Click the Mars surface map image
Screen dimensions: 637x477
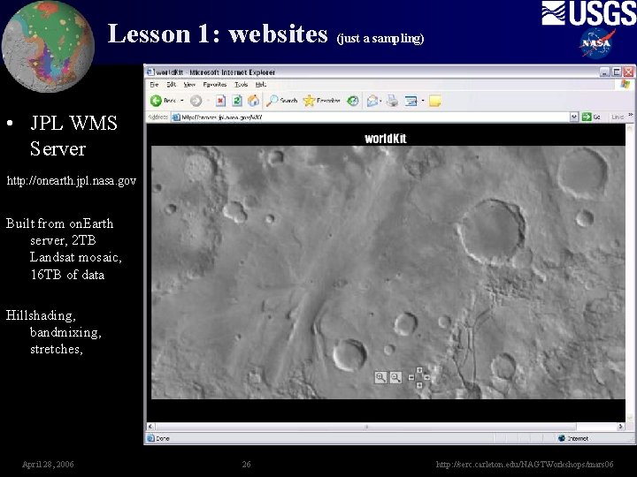pos(388,272)
